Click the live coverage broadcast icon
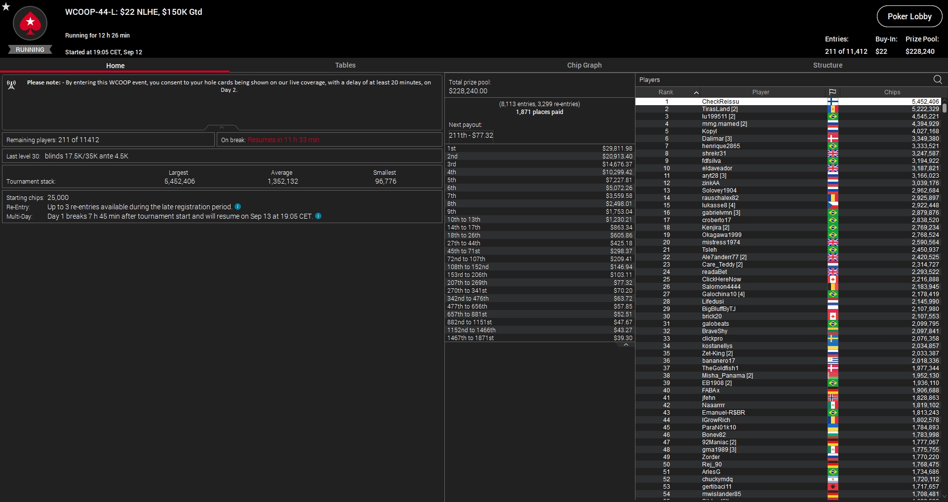Viewport: 948px width, 502px height. point(11,85)
